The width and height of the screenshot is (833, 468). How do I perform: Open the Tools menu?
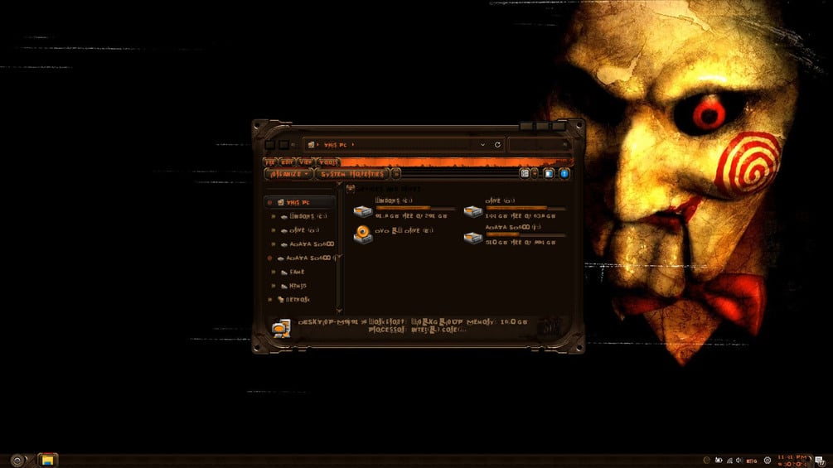click(x=328, y=162)
